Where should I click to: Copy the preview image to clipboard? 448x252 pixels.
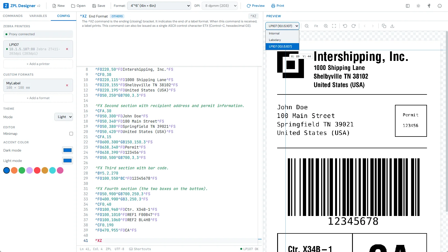pos(384,26)
